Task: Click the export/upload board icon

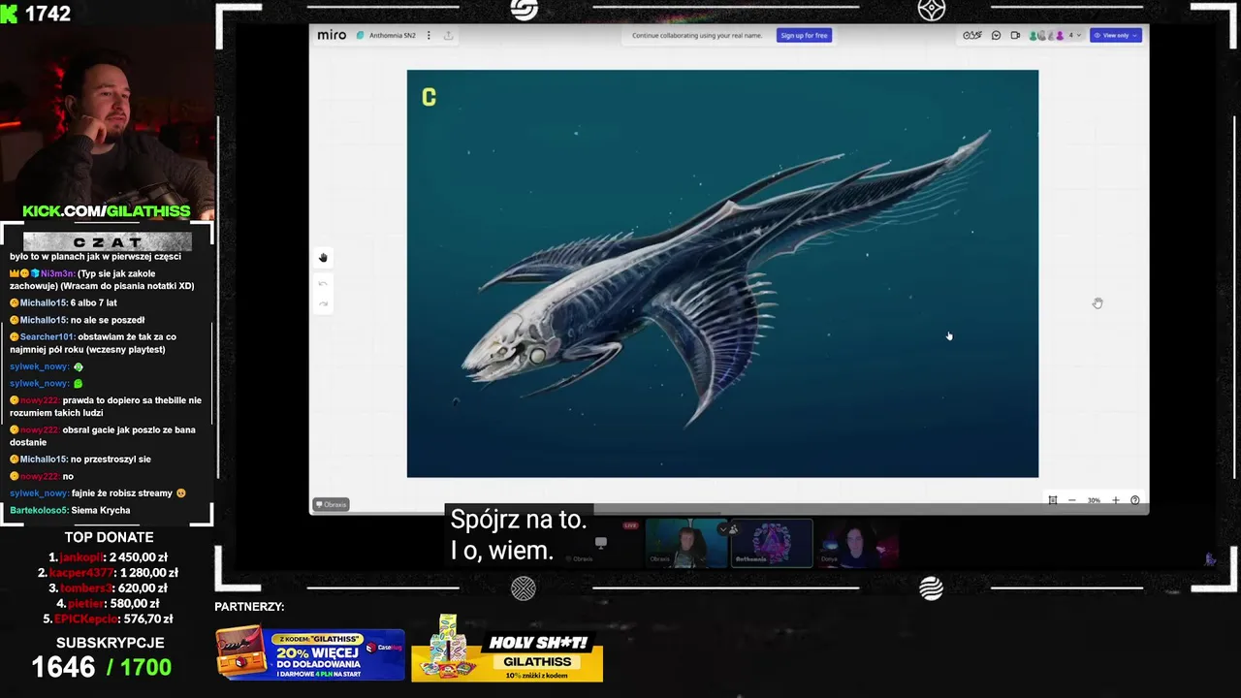Action: pos(448,35)
